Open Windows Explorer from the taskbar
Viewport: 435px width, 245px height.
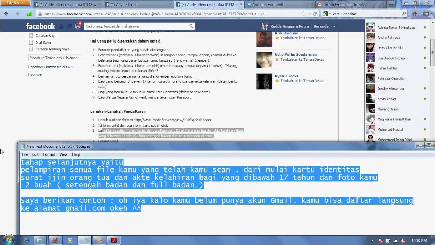[40, 240]
